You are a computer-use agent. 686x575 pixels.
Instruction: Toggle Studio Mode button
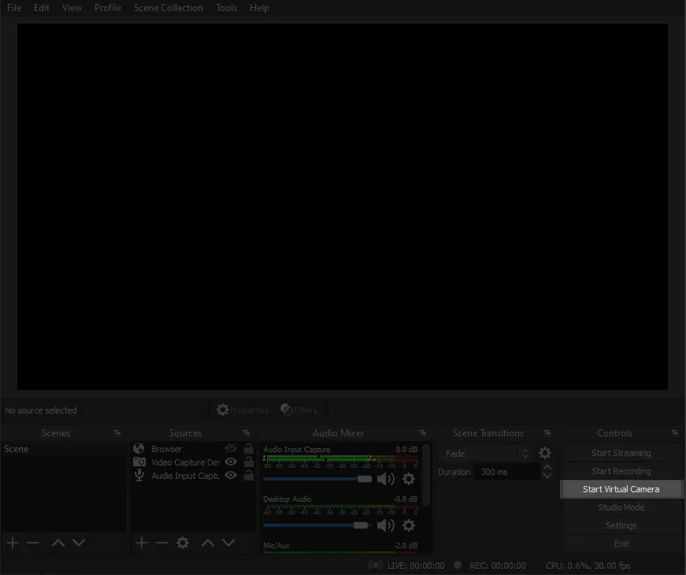click(x=621, y=507)
